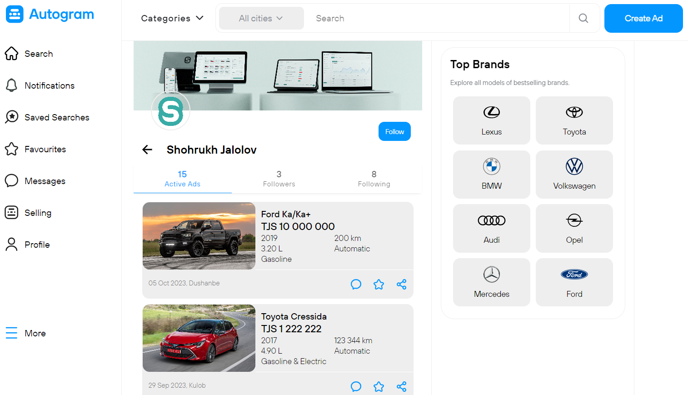Go back using arrow beside Shohrukh Jalolov
Viewport: 688px width, 395px height.
(x=147, y=150)
